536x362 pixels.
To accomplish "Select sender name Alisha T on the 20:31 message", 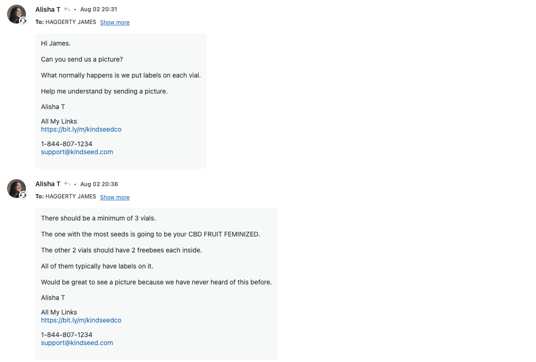I will pos(48,9).
